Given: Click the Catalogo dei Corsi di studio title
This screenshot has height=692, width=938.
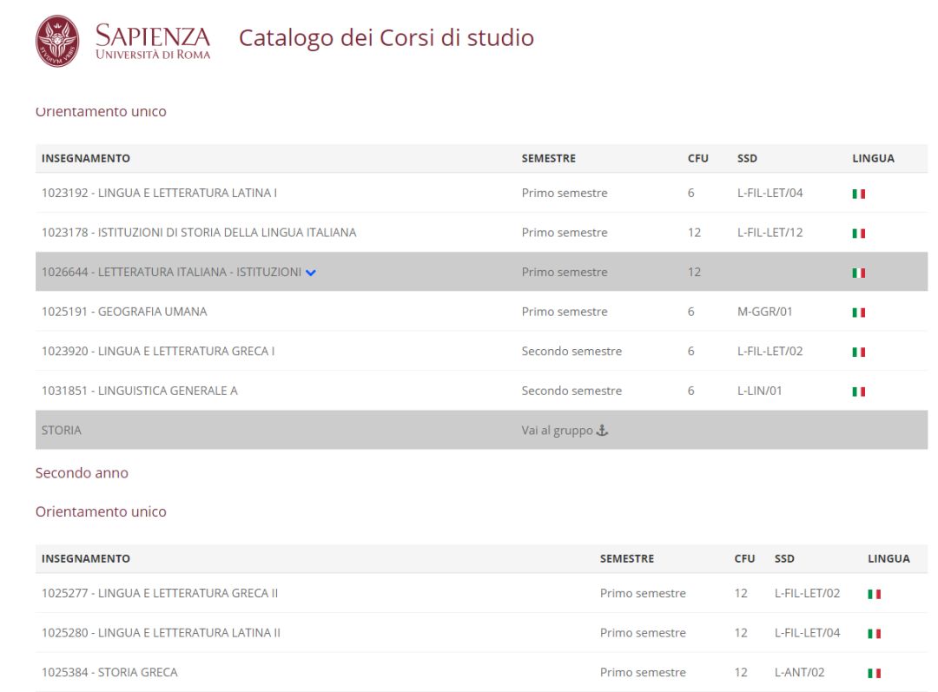Looking at the screenshot, I should pos(386,38).
